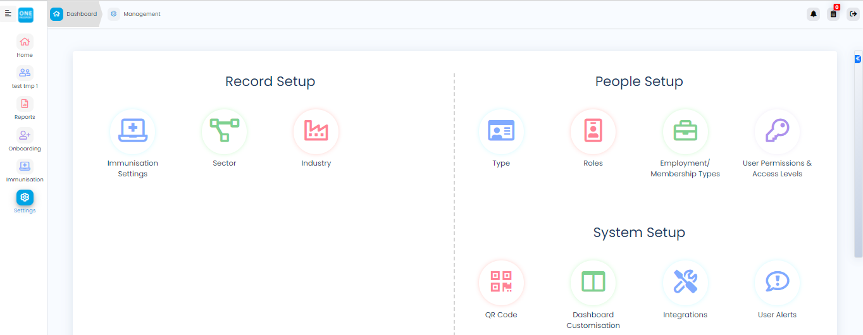Open the clipboard tasks icon with badge

point(833,14)
